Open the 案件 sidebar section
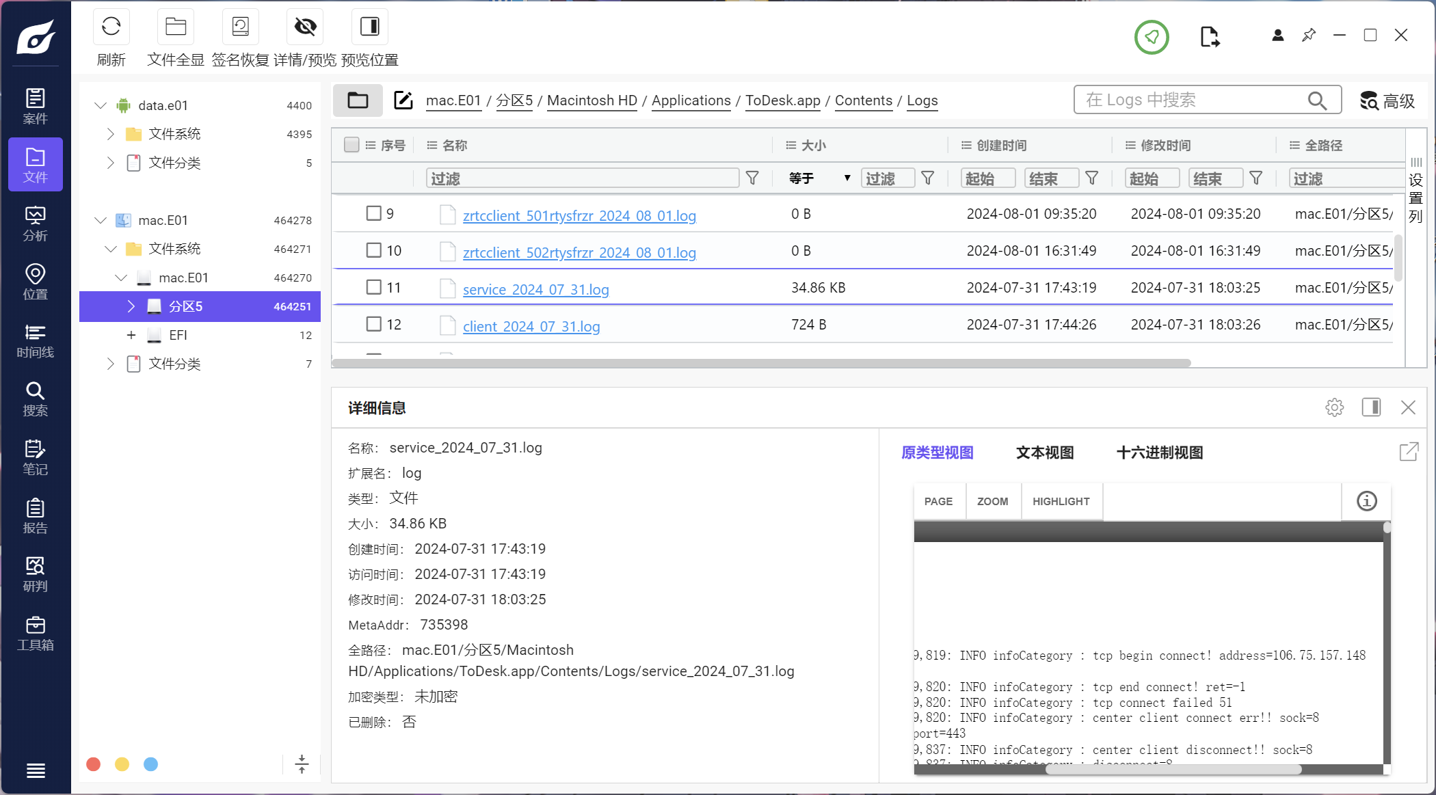The width and height of the screenshot is (1436, 795). tap(36, 106)
